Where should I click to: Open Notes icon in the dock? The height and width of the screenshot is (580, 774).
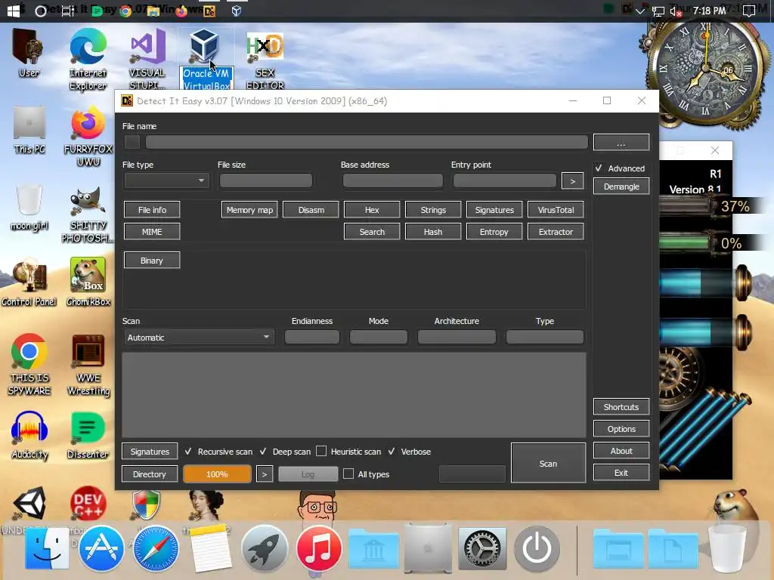click(x=210, y=548)
